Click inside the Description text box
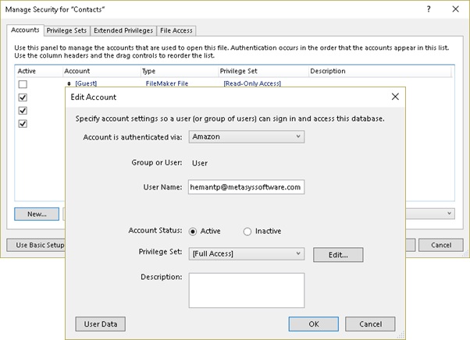Image resolution: width=470 pixels, height=340 pixels. [x=246, y=289]
